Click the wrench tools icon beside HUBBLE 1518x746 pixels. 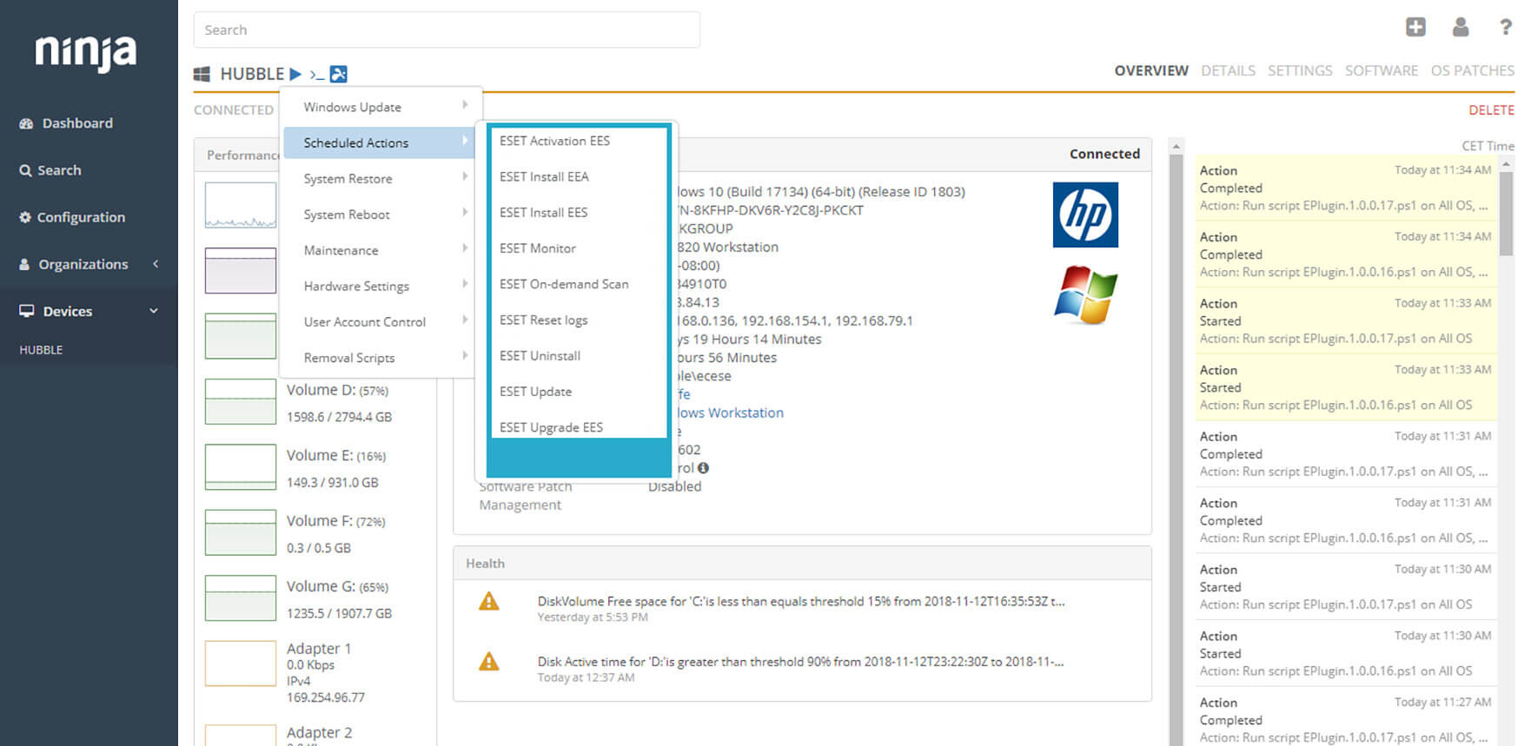[x=339, y=75]
